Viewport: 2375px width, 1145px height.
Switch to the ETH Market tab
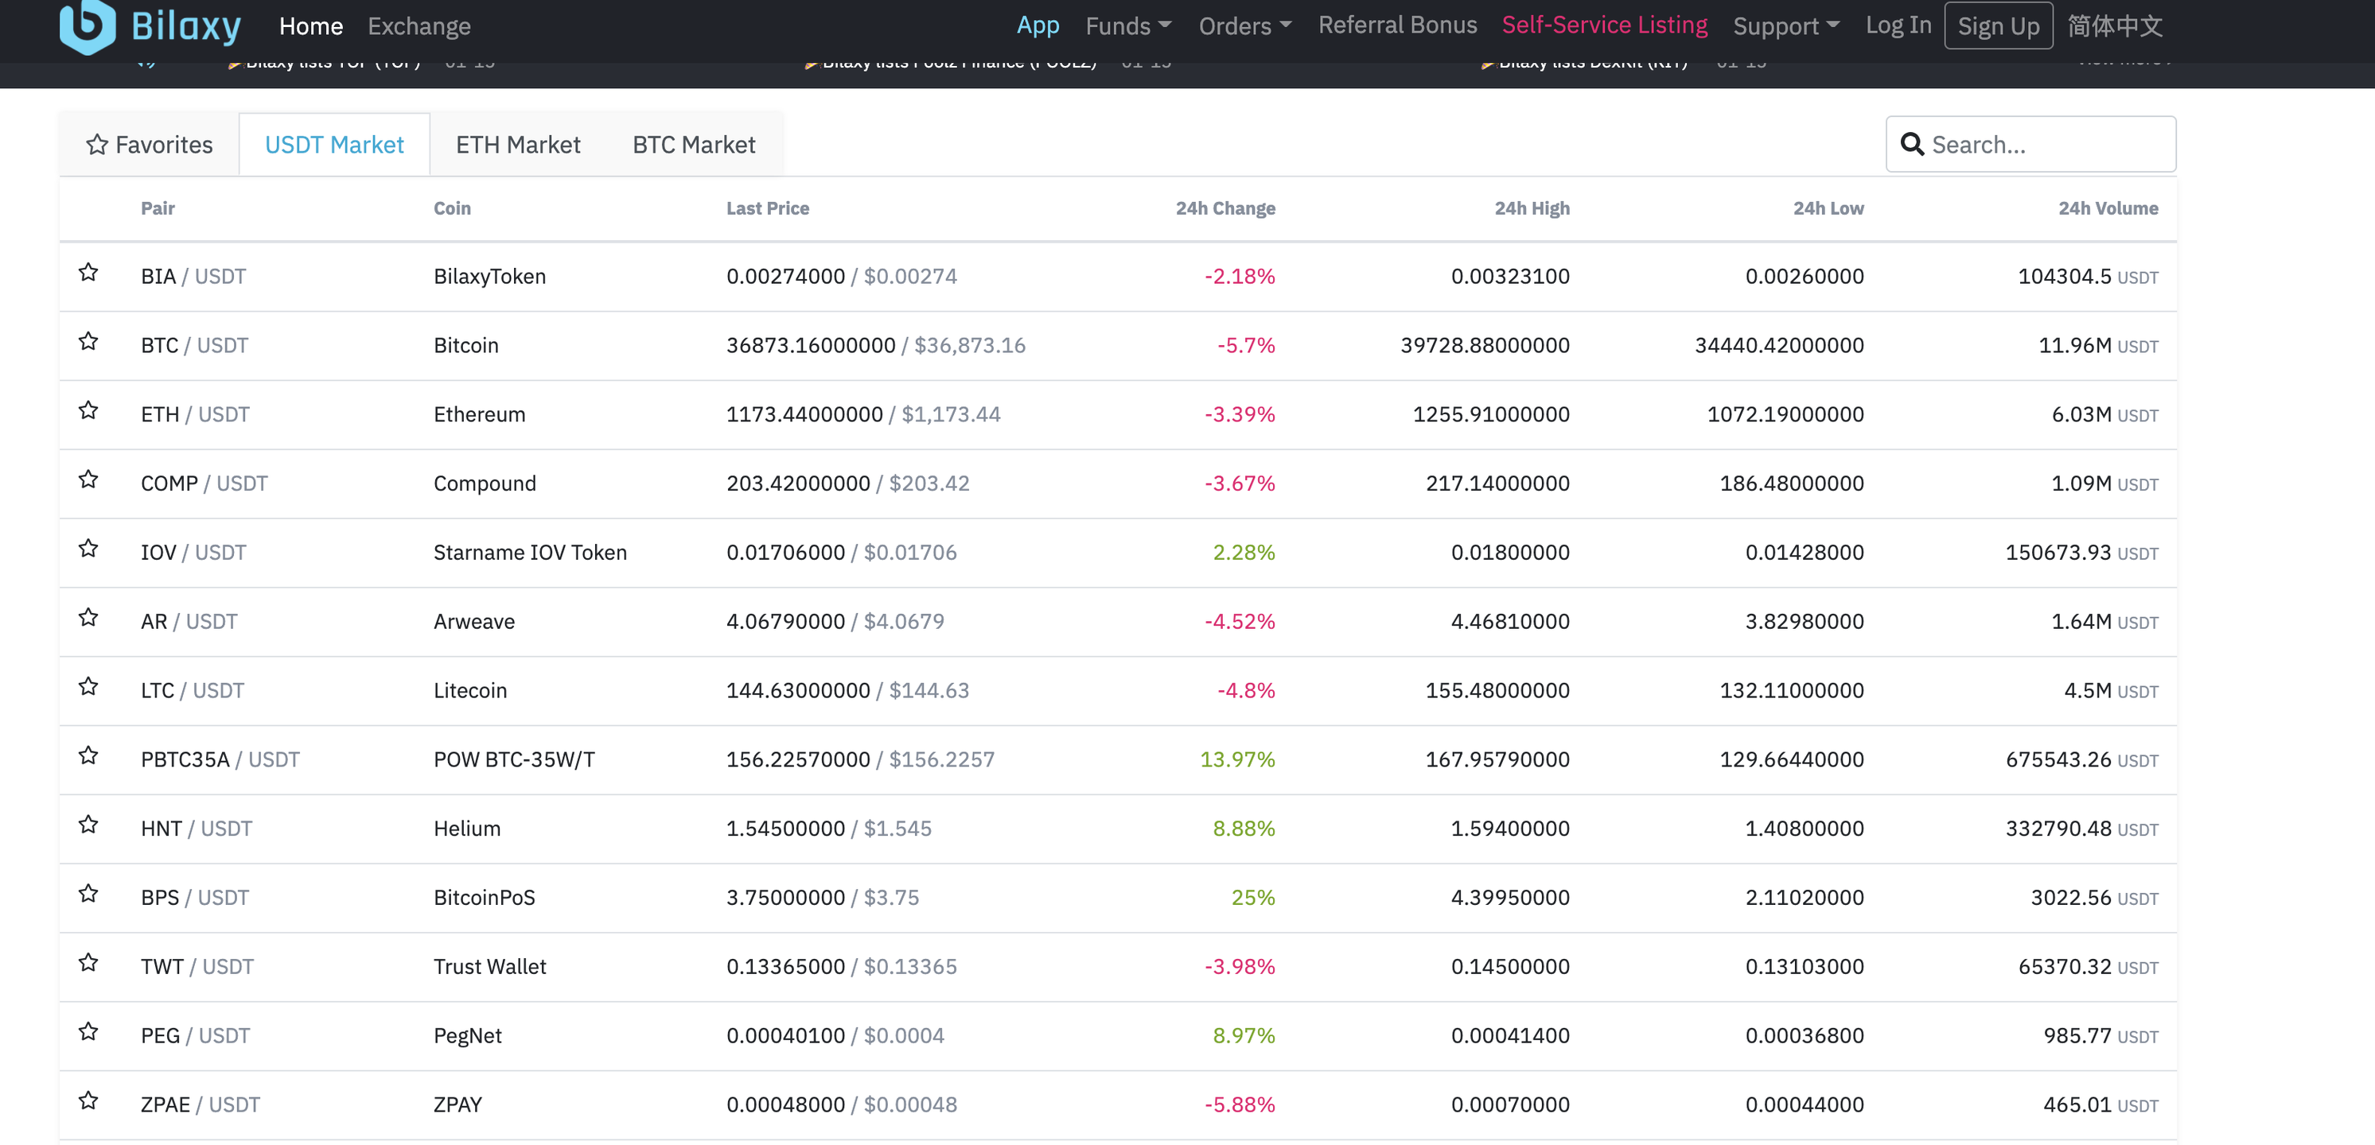coord(517,145)
